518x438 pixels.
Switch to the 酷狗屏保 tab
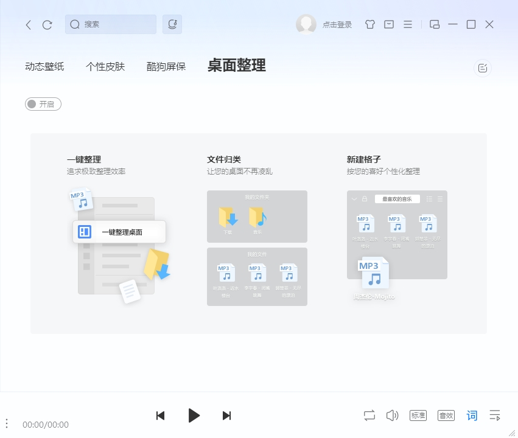(166, 68)
